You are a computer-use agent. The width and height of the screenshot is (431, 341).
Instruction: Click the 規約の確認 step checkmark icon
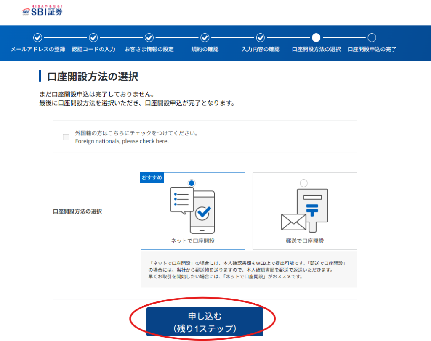click(205, 38)
